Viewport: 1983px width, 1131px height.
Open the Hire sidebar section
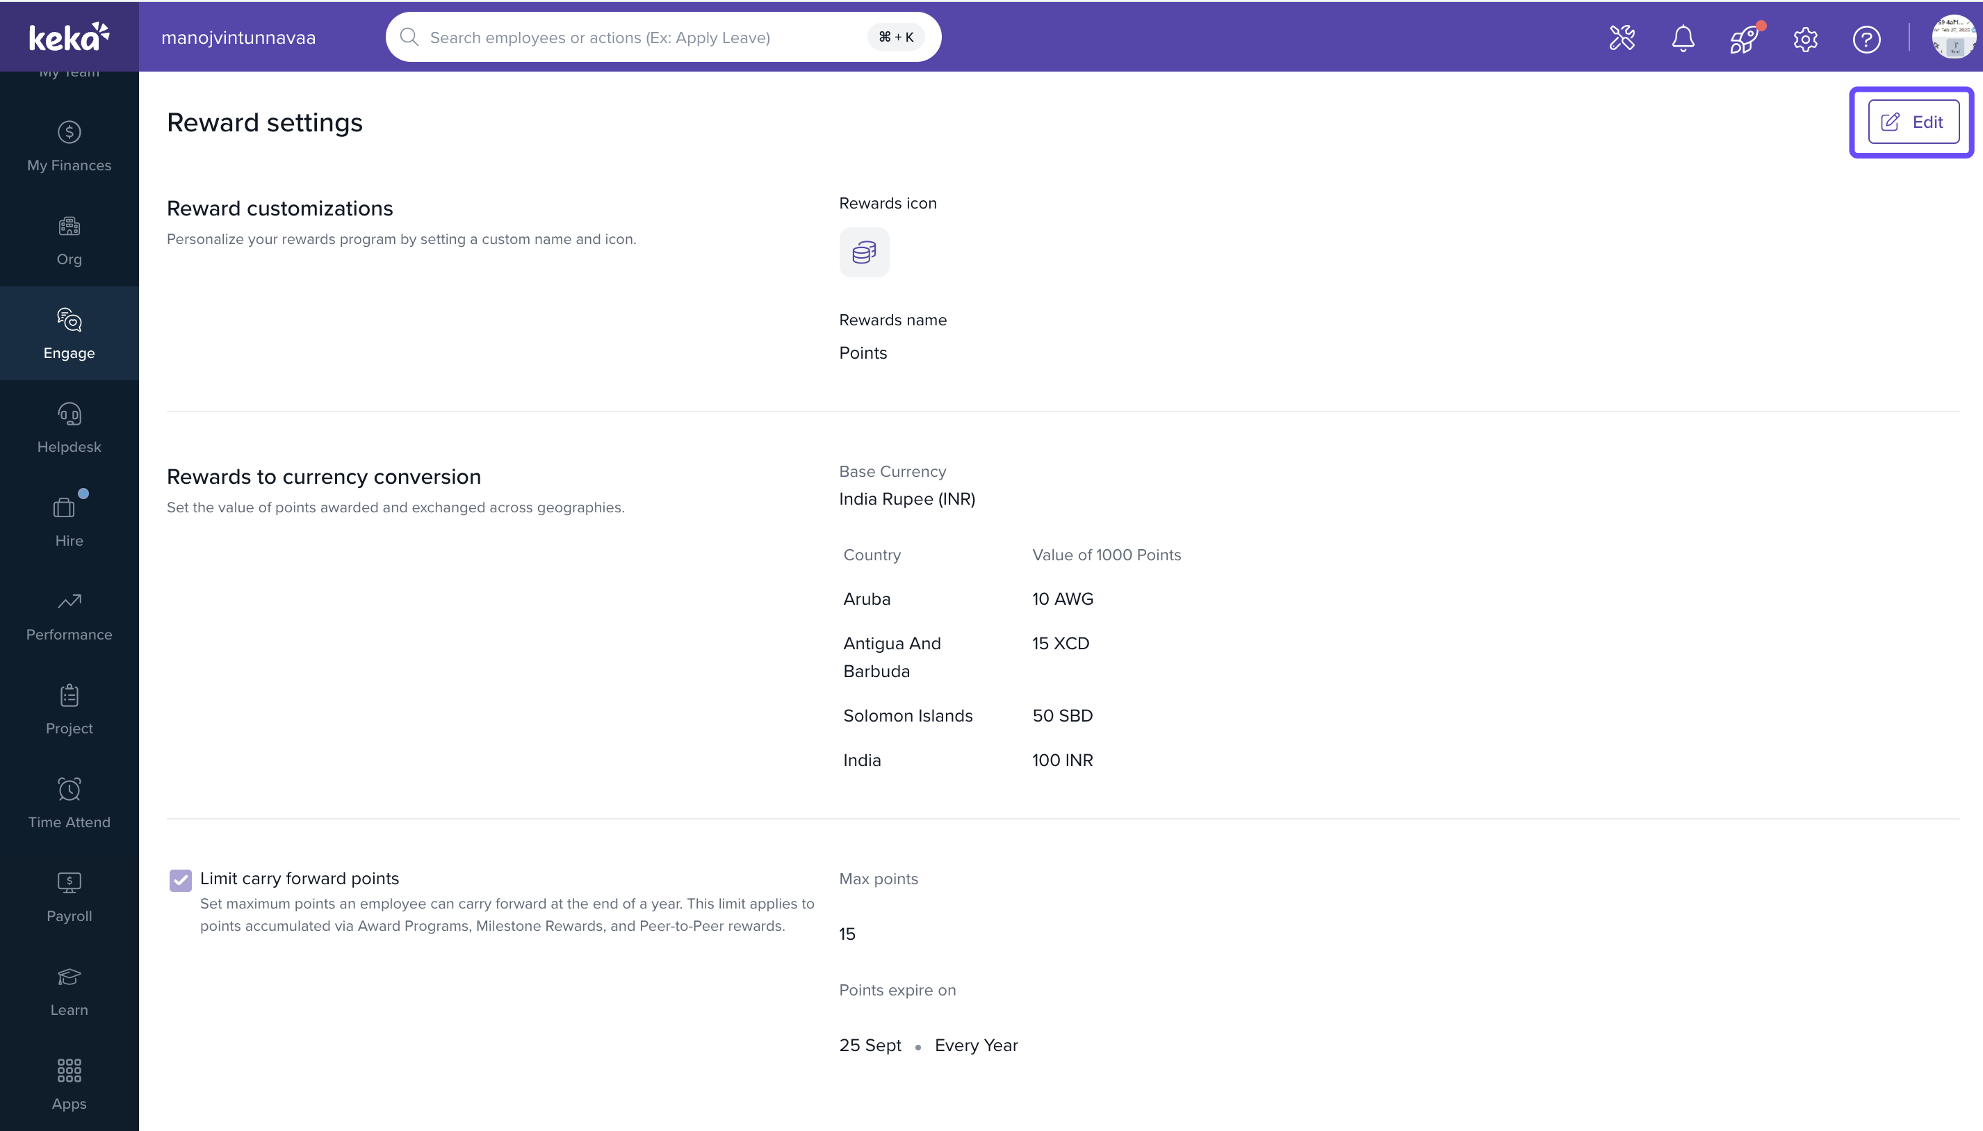click(x=69, y=522)
